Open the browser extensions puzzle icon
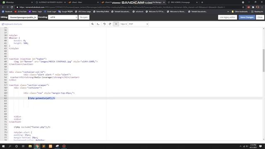The height and width of the screenshot is (149, 265). coord(253,7)
